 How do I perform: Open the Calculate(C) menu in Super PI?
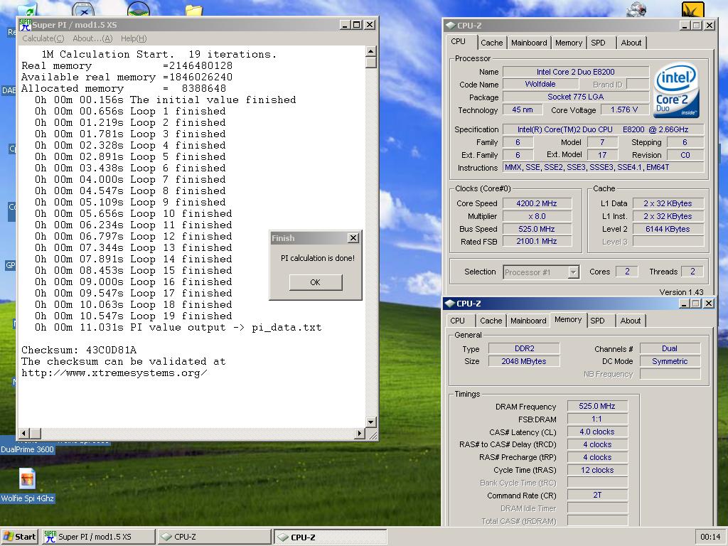(x=43, y=38)
